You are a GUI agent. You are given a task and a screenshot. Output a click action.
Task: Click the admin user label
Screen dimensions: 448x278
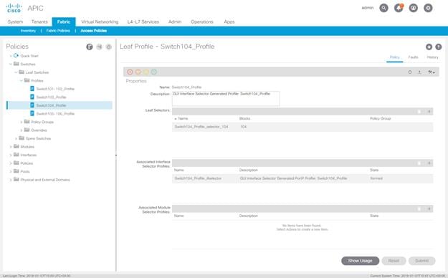click(368, 8)
